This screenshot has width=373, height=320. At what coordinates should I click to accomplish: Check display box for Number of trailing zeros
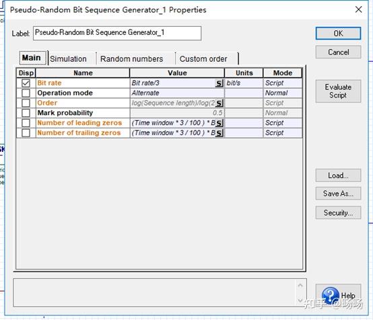click(x=26, y=133)
